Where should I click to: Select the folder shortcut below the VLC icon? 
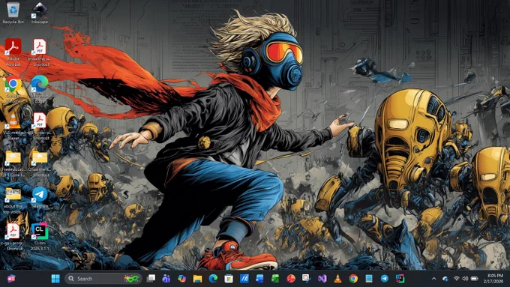click(x=13, y=163)
